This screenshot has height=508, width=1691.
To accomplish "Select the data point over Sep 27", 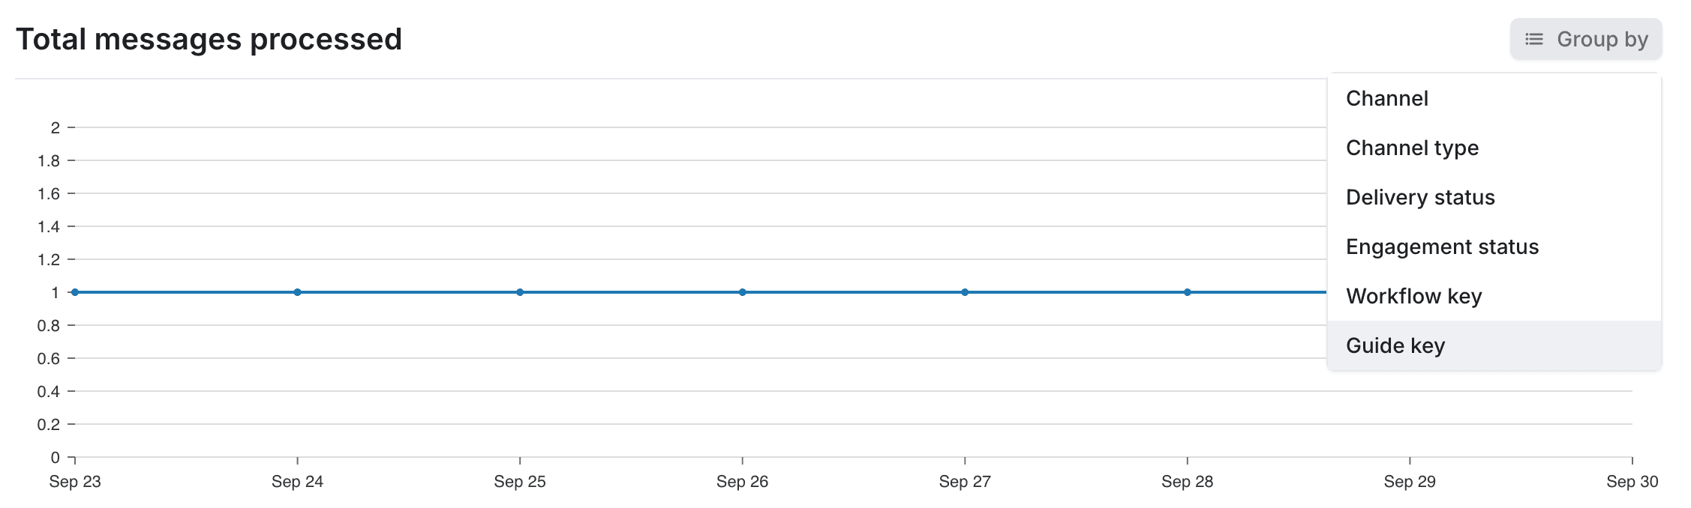I will pos(964,292).
